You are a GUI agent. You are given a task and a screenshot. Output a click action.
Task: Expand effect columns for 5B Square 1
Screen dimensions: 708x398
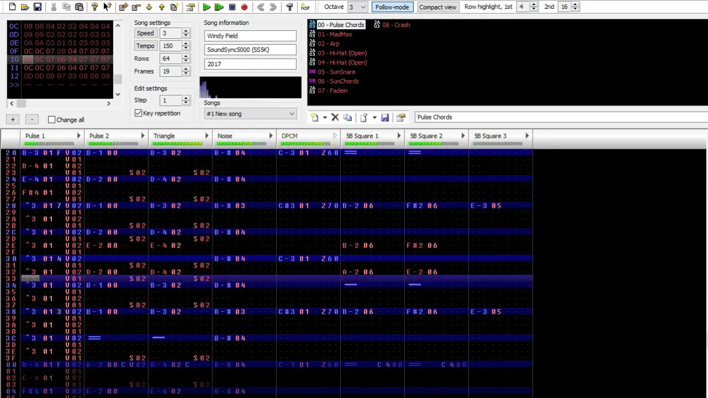[399, 136]
